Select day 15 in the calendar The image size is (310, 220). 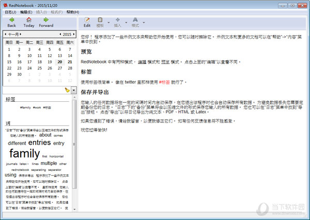click(x=9, y=62)
